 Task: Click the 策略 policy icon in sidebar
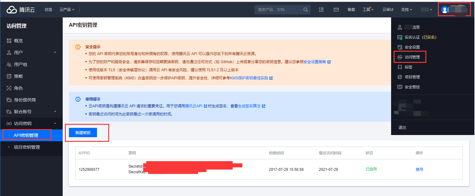coord(9,76)
